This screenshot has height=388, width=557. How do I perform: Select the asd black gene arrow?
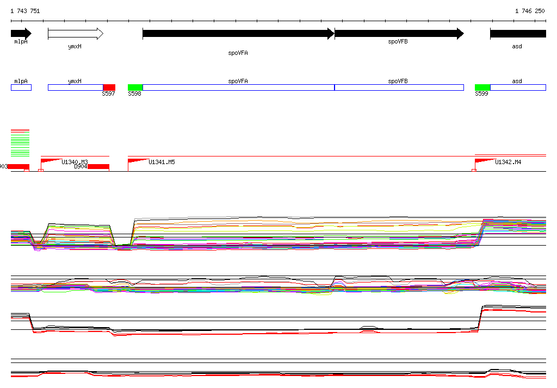(x=518, y=34)
